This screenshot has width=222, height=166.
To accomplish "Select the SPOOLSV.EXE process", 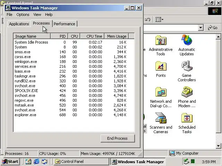I will [x=71, y=91].
